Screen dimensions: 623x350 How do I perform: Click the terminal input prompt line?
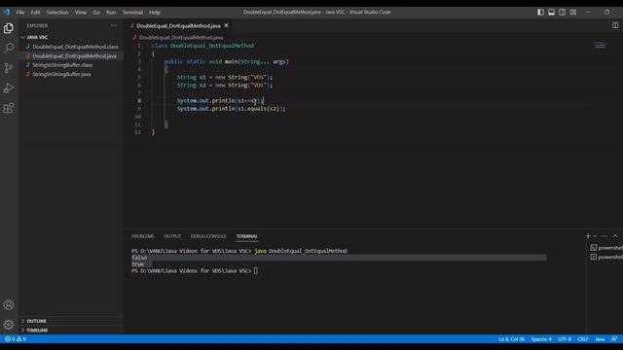point(195,270)
